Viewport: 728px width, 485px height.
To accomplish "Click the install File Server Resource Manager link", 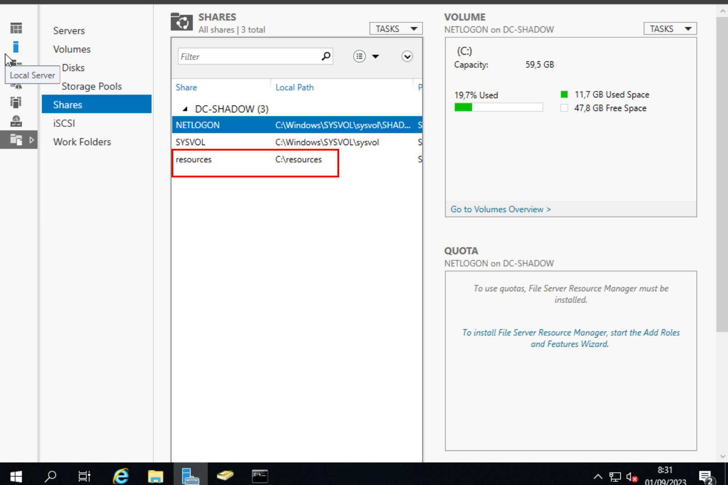I will point(570,338).
